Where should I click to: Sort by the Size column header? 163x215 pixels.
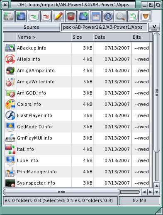tap(82, 37)
